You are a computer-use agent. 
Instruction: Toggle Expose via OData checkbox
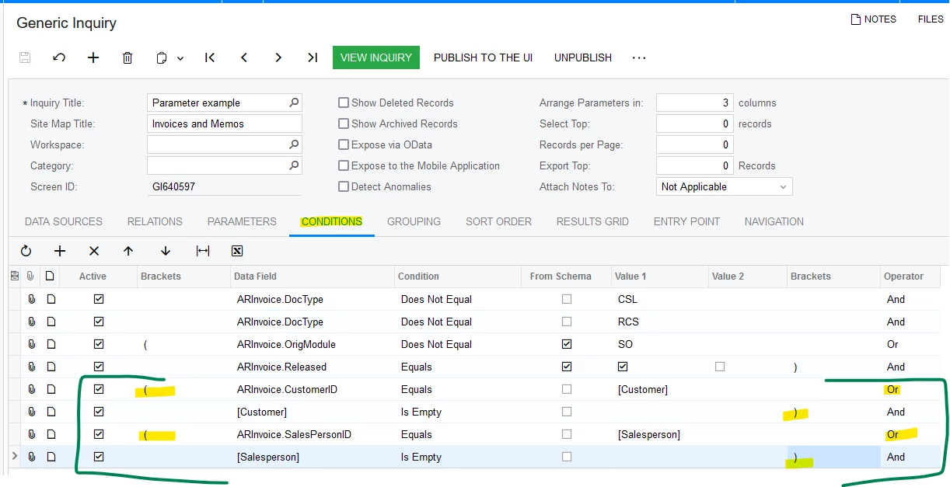[x=344, y=144]
